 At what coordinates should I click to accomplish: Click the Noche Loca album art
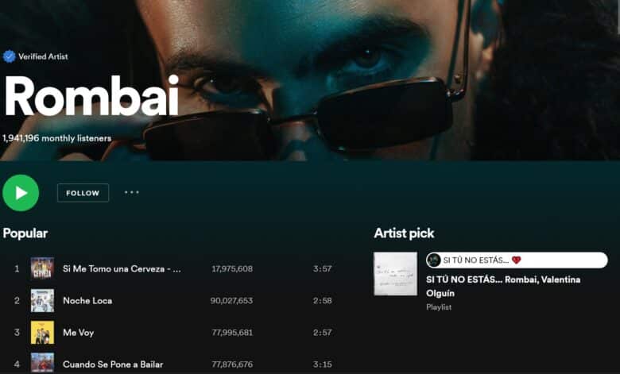42,300
